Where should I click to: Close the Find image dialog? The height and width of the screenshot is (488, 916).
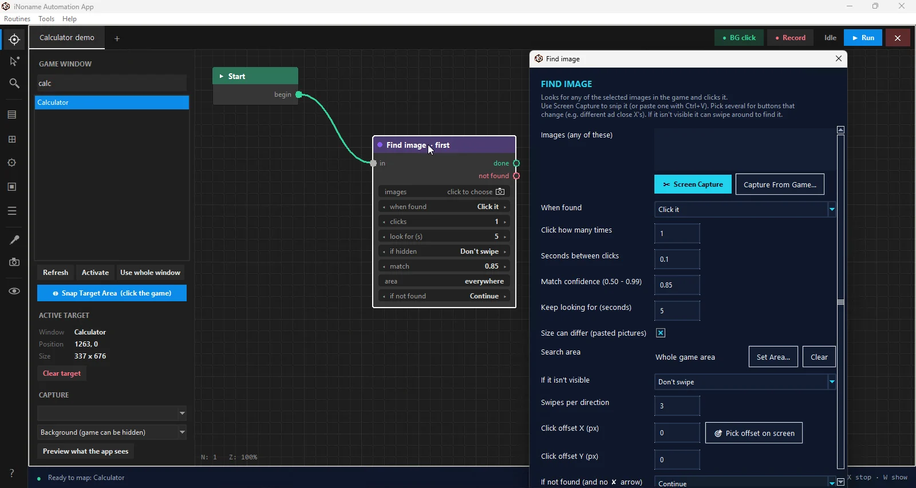pos(839,58)
